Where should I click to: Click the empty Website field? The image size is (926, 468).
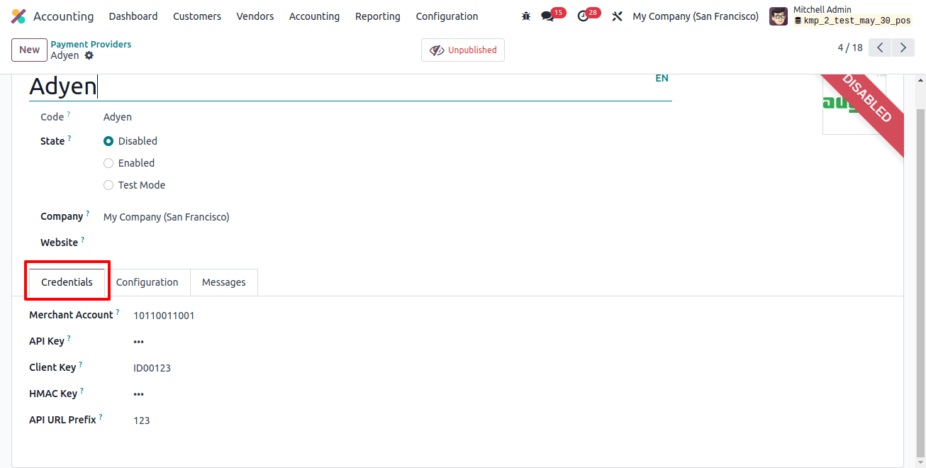tap(387, 243)
